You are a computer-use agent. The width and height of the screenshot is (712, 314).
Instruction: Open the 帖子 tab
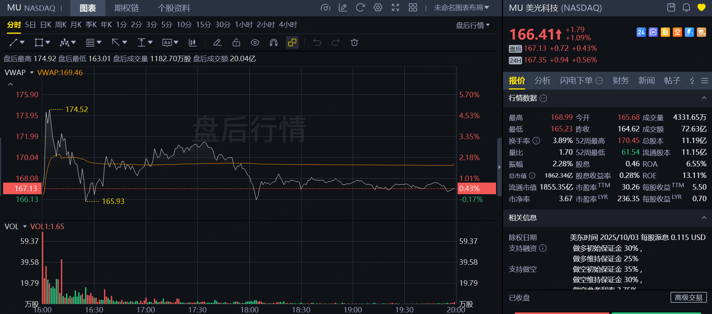tap(672, 81)
